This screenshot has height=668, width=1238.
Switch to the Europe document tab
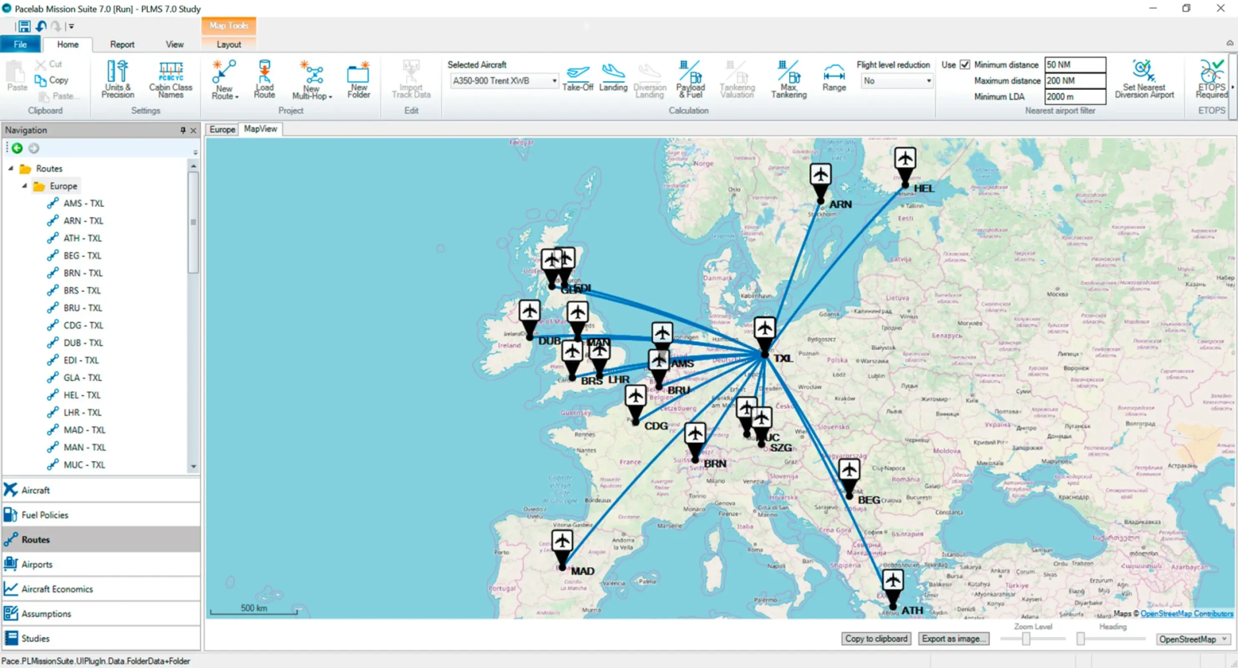(x=222, y=129)
